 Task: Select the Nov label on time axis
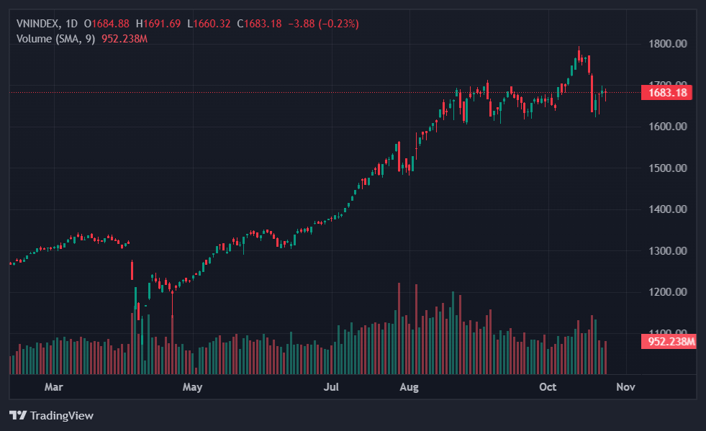[x=625, y=387]
